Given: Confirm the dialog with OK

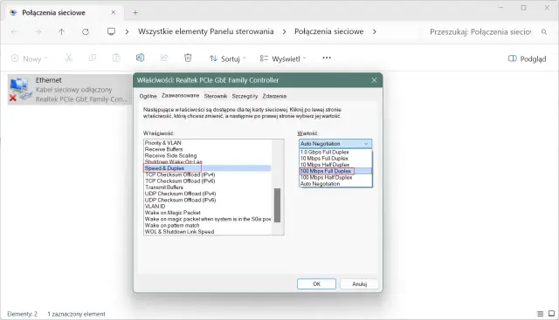Looking at the screenshot, I should (316, 283).
